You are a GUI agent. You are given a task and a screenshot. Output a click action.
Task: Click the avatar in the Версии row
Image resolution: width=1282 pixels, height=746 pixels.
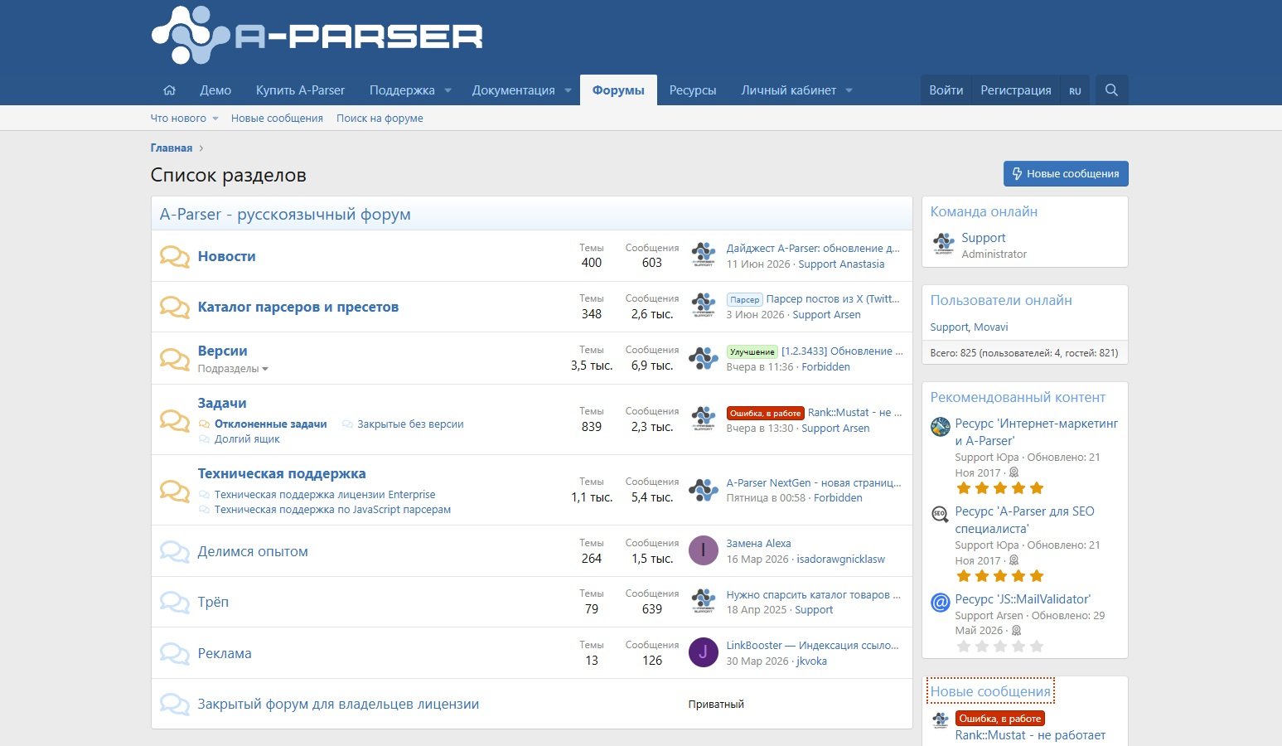pos(704,358)
